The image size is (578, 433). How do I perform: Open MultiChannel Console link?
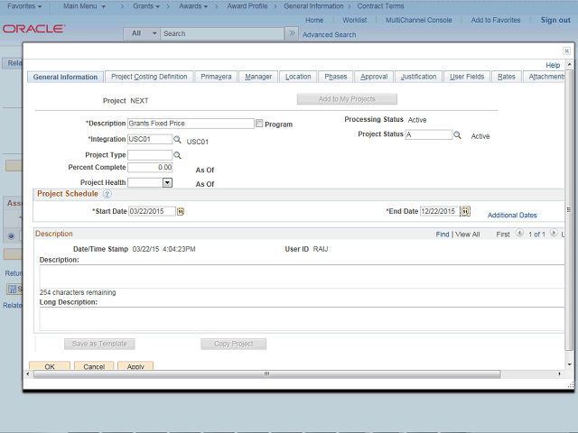(418, 20)
